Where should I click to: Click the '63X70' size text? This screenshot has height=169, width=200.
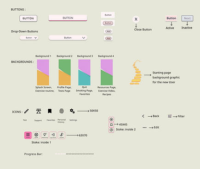tap(83, 135)
